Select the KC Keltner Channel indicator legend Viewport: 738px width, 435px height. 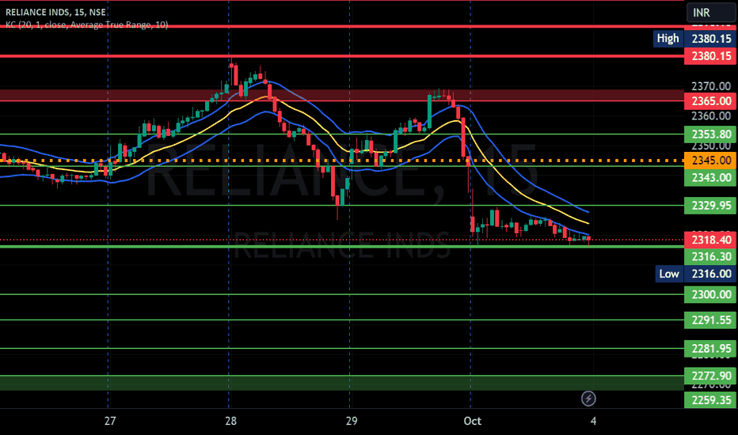coord(86,25)
